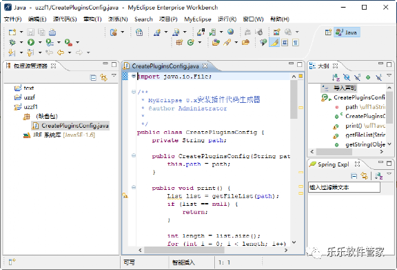The height and width of the screenshot is (270, 397).
Task: Open the 文件(F) menu
Action: [x=13, y=19]
